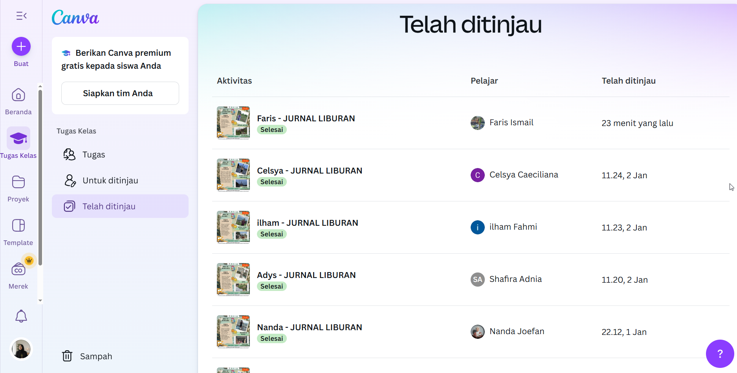Viewport: 737px width, 373px height.
Task: Open Faris - JURNAL LIBURAN thumbnail
Action: point(233,123)
